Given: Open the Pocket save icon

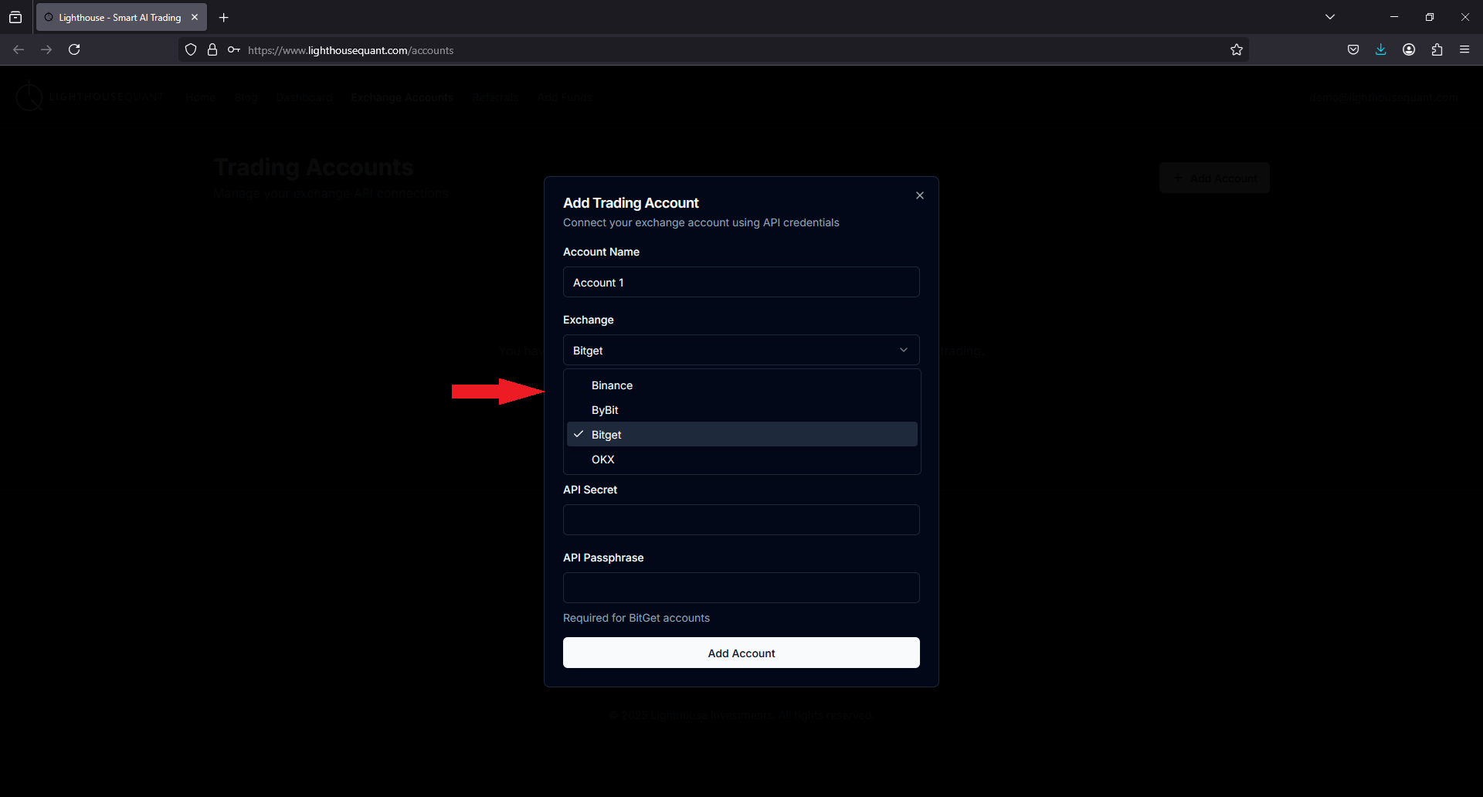Looking at the screenshot, I should click(x=1353, y=50).
